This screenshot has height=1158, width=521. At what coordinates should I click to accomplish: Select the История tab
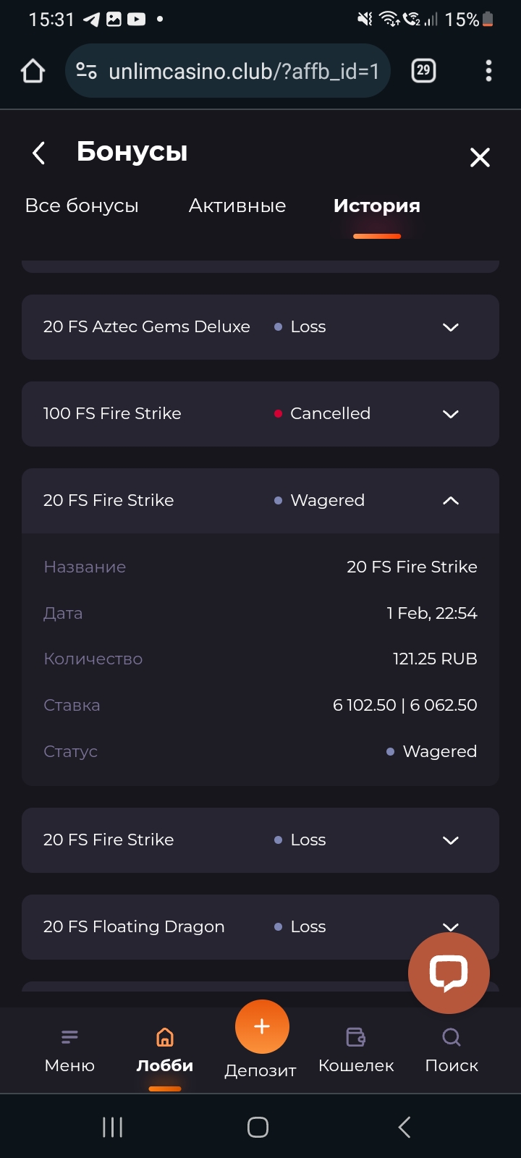[x=377, y=206]
